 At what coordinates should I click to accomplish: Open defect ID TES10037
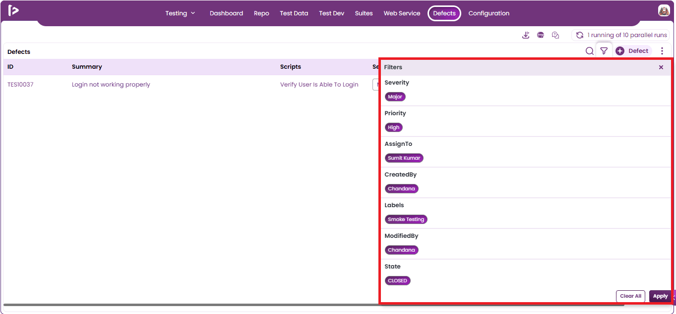[x=20, y=85]
